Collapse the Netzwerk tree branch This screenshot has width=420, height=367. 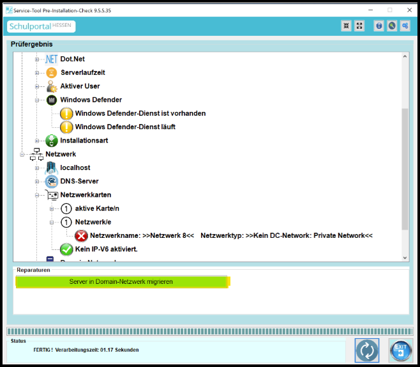tap(22, 155)
